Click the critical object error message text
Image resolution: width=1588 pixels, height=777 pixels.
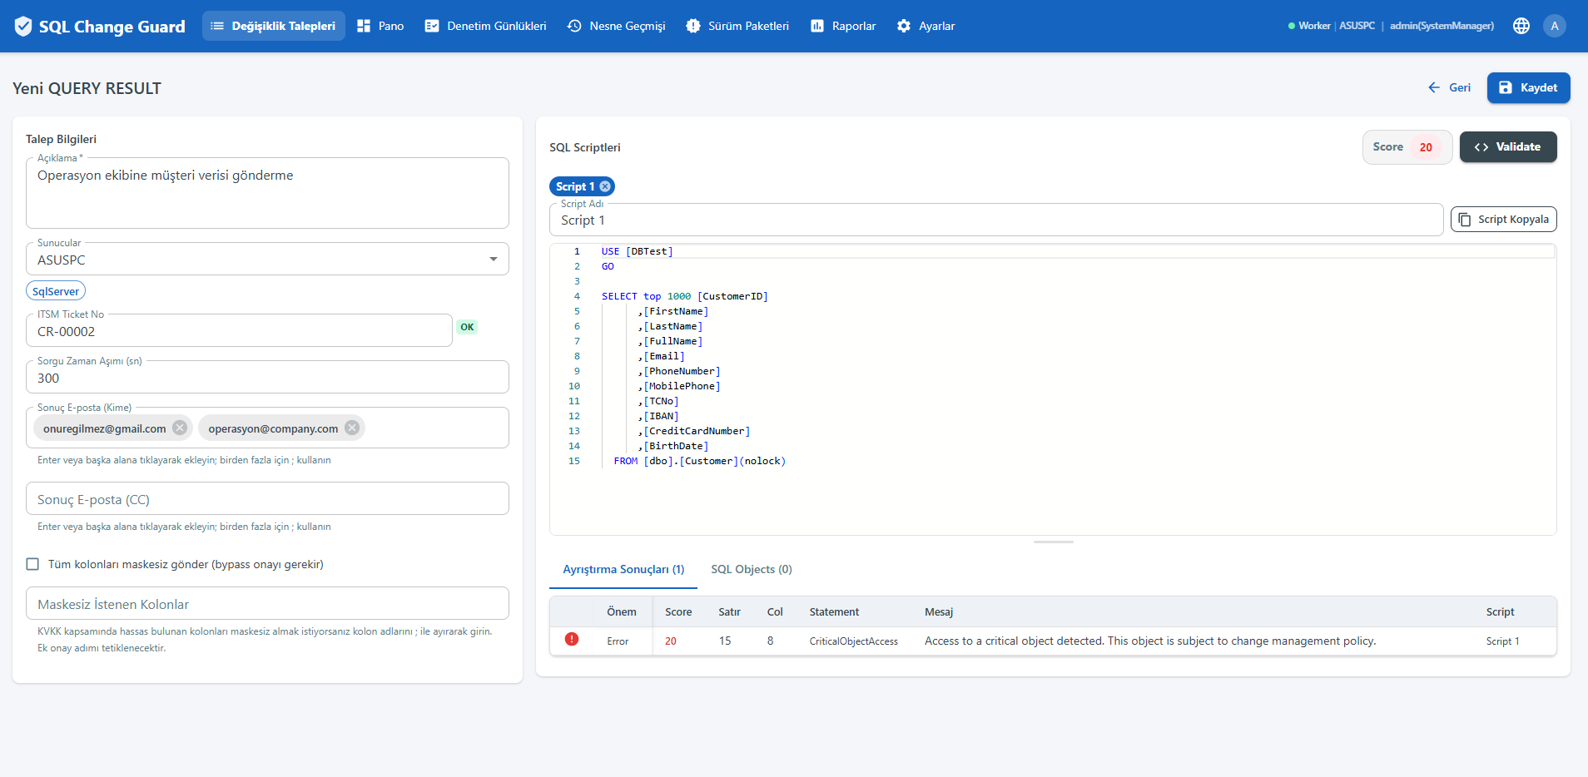pyautogui.click(x=1150, y=641)
